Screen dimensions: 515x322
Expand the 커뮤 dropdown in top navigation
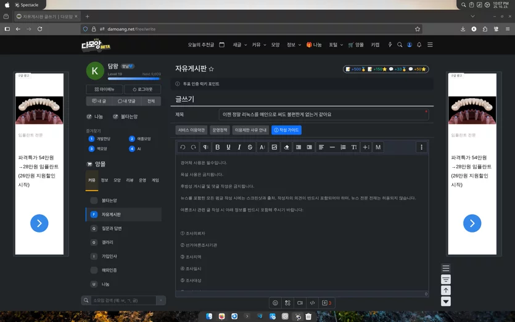259,44
